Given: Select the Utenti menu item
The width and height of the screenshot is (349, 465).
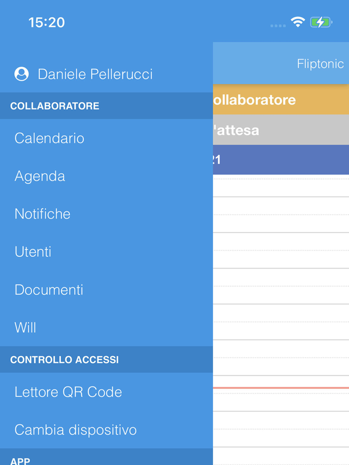Looking at the screenshot, I should [33, 251].
